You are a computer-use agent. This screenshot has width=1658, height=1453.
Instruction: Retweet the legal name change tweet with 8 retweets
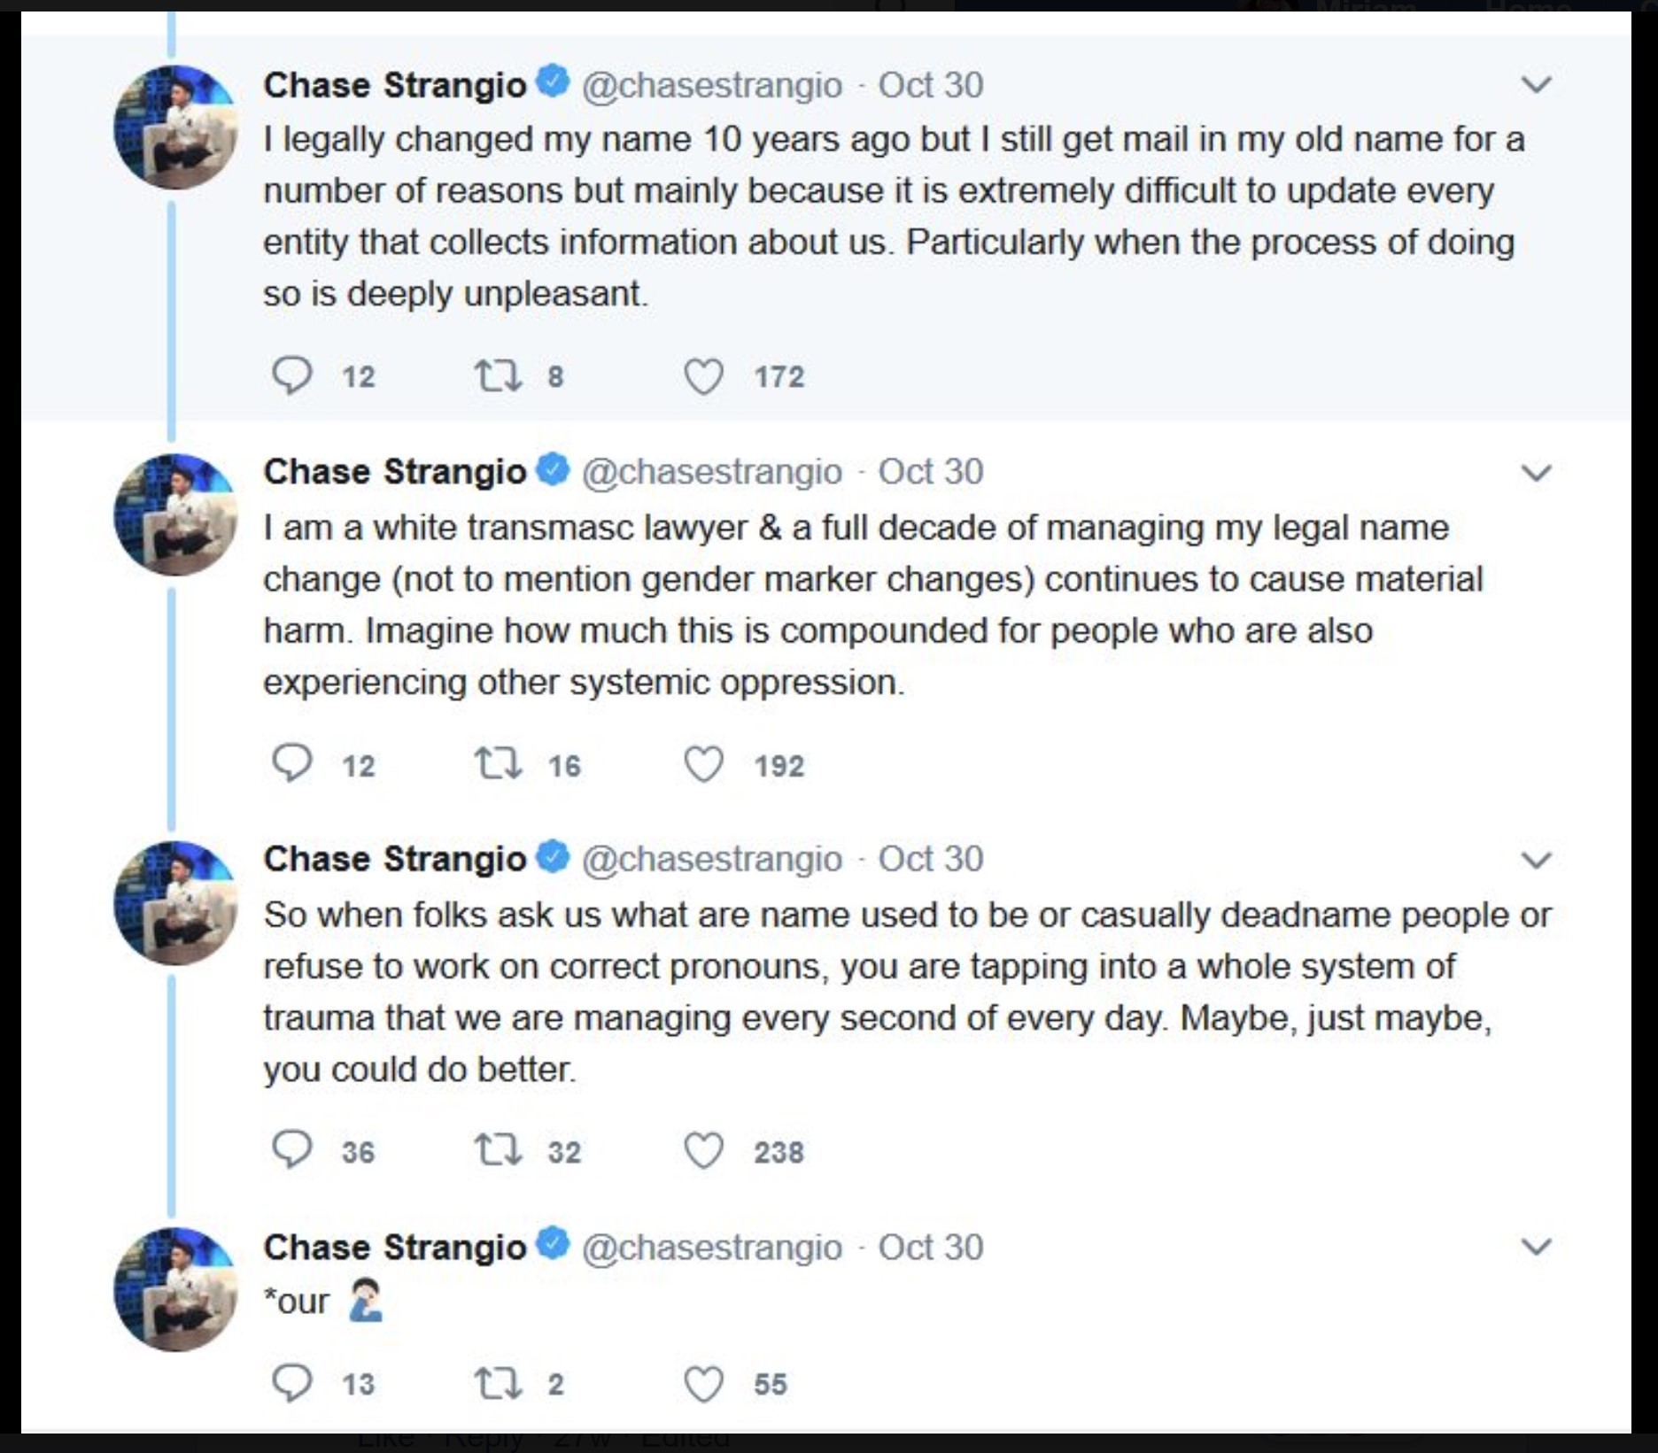[498, 375]
